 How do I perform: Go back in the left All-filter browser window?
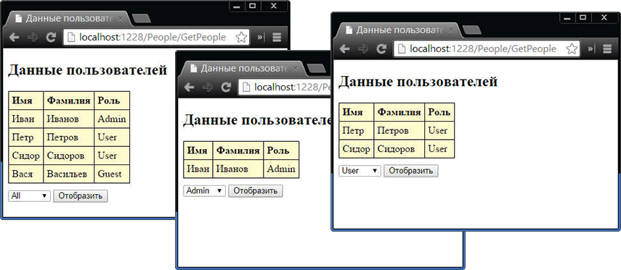click(x=15, y=38)
